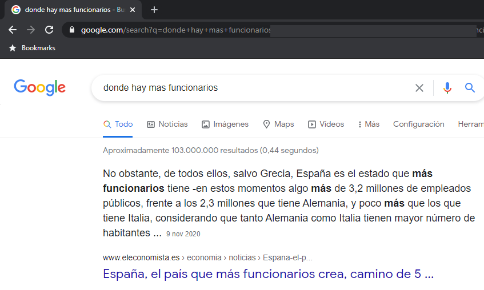Click the featured snippet date '9 nov 2020'
484x290 pixels.
pyautogui.click(x=183, y=234)
